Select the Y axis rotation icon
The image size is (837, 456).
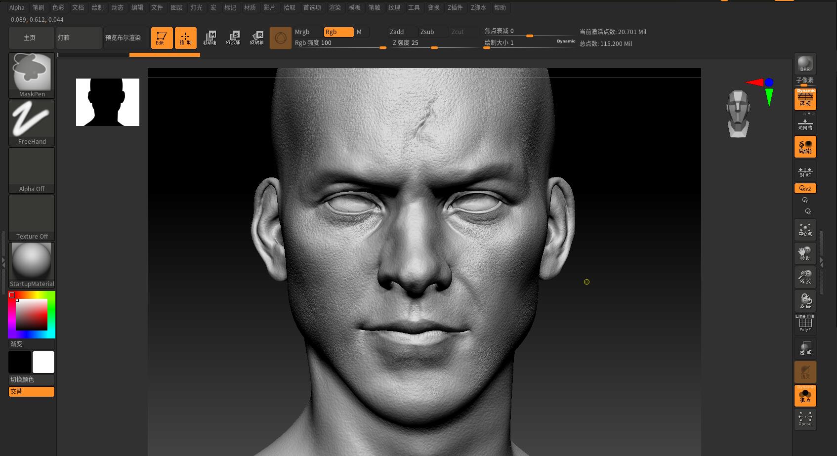(805, 200)
